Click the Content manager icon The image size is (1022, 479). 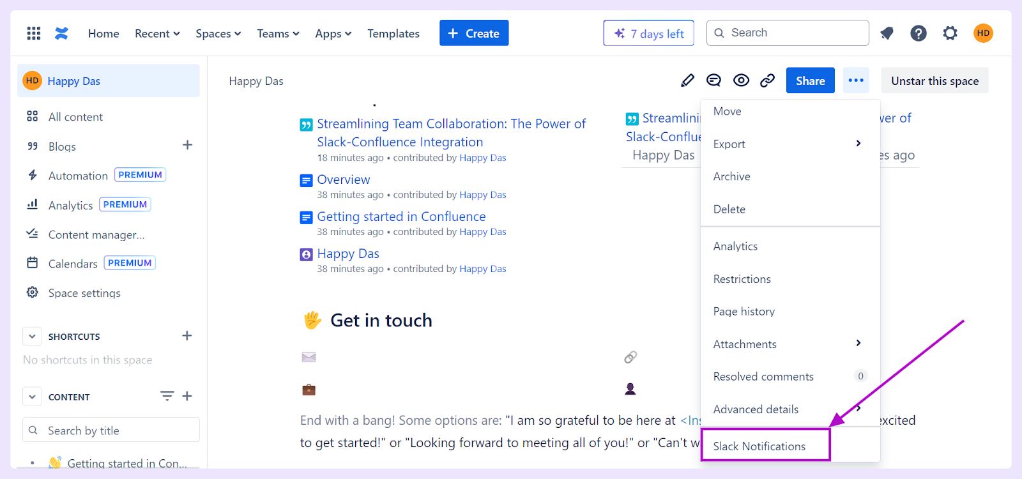[x=32, y=234]
